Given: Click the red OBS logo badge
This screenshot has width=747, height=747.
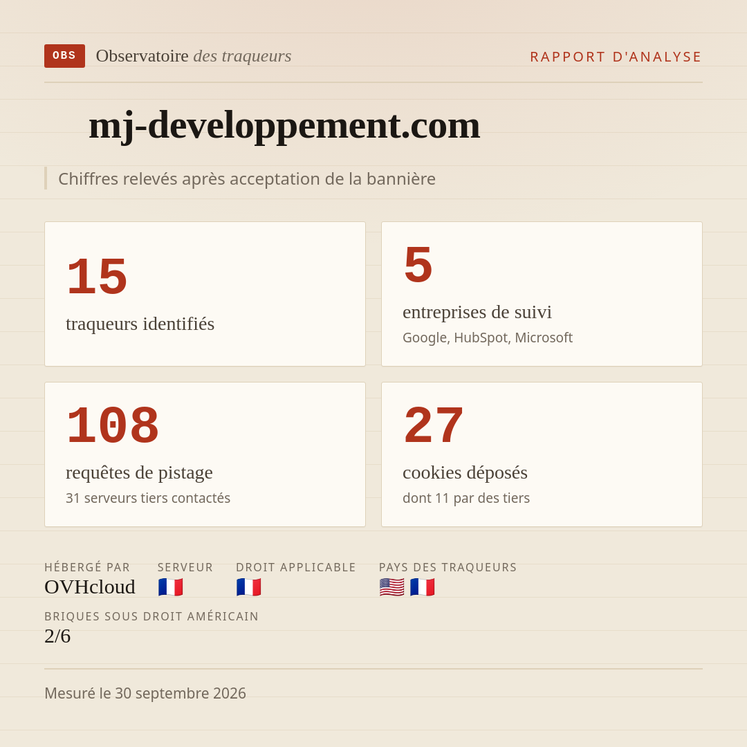Looking at the screenshot, I should click(65, 56).
